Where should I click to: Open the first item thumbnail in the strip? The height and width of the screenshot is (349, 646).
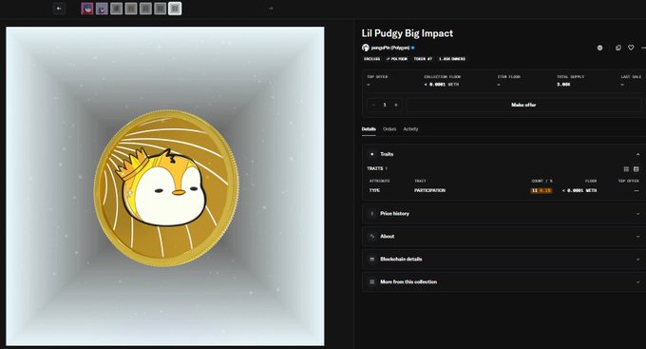pos(87,9)
